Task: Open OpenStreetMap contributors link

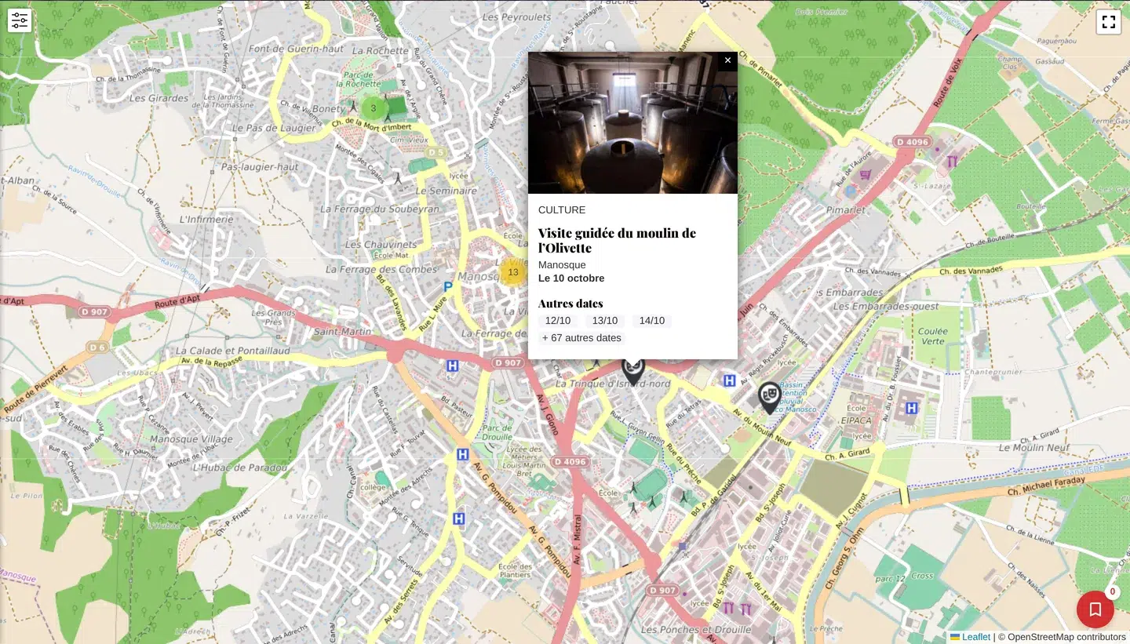Action: pyautogui.click(x=1066, y=637)
